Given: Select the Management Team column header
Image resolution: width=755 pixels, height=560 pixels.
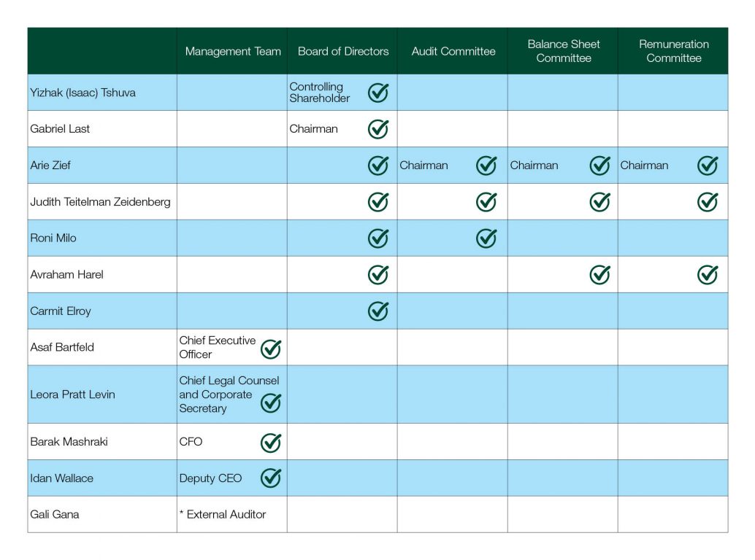Looking at the screenshot, I should point(233,52).
